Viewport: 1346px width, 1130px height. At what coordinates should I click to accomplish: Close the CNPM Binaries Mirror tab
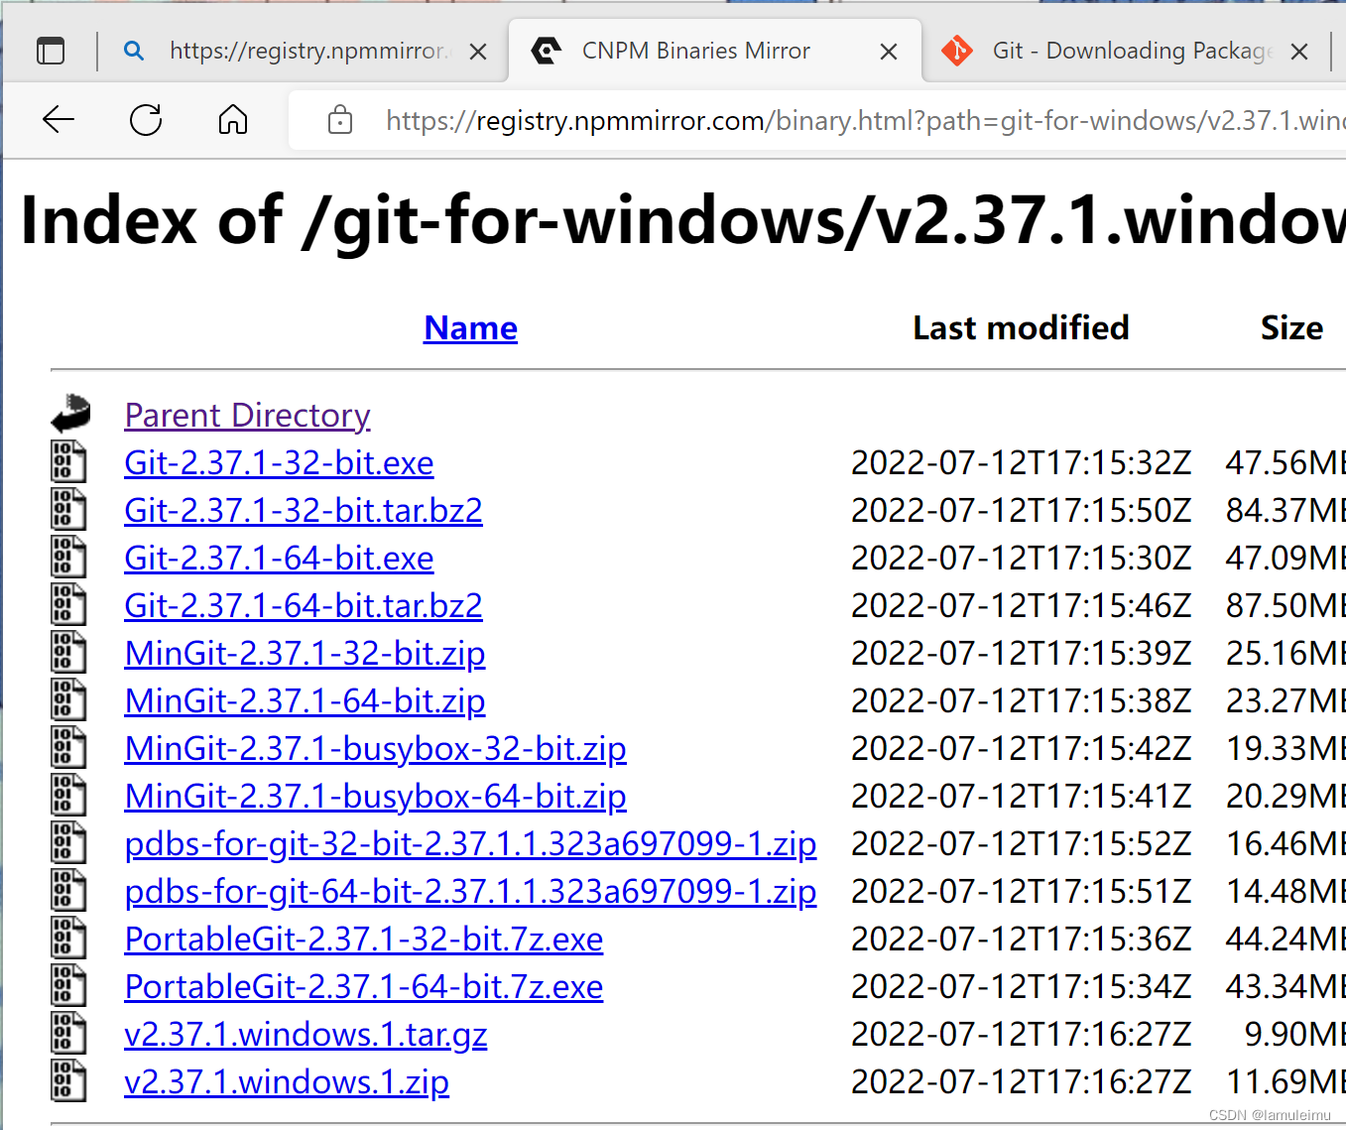pos(889,52)
